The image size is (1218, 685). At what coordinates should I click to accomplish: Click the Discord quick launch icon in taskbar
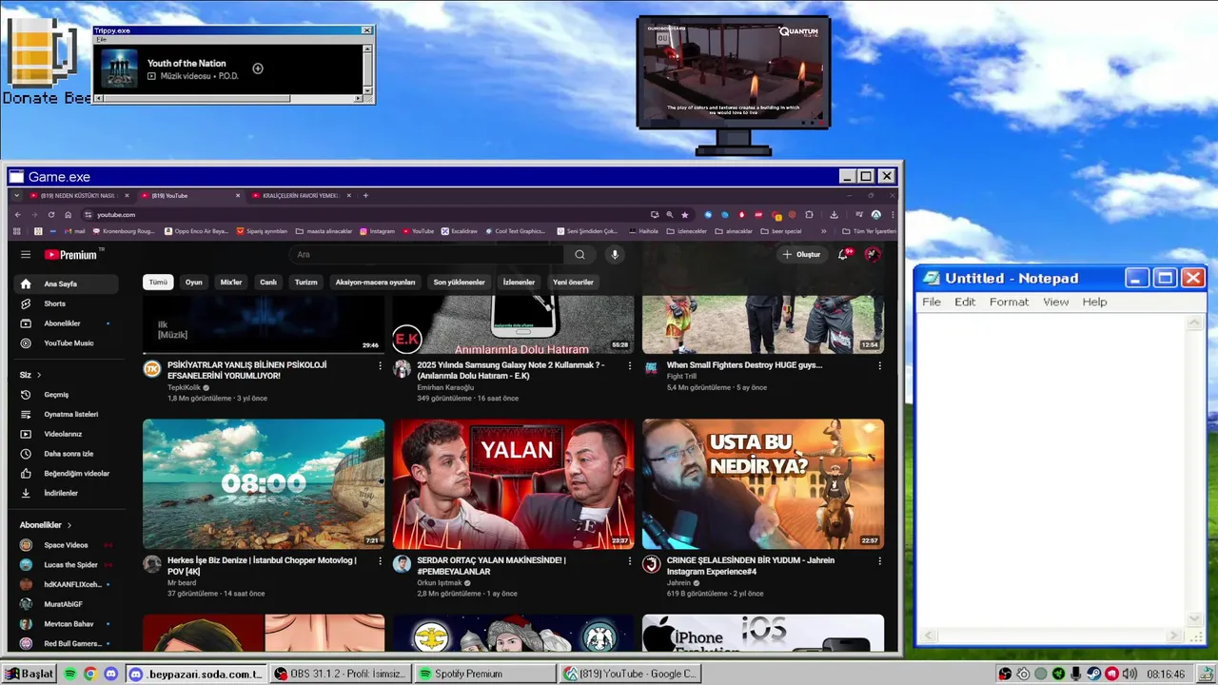[110, 674]
